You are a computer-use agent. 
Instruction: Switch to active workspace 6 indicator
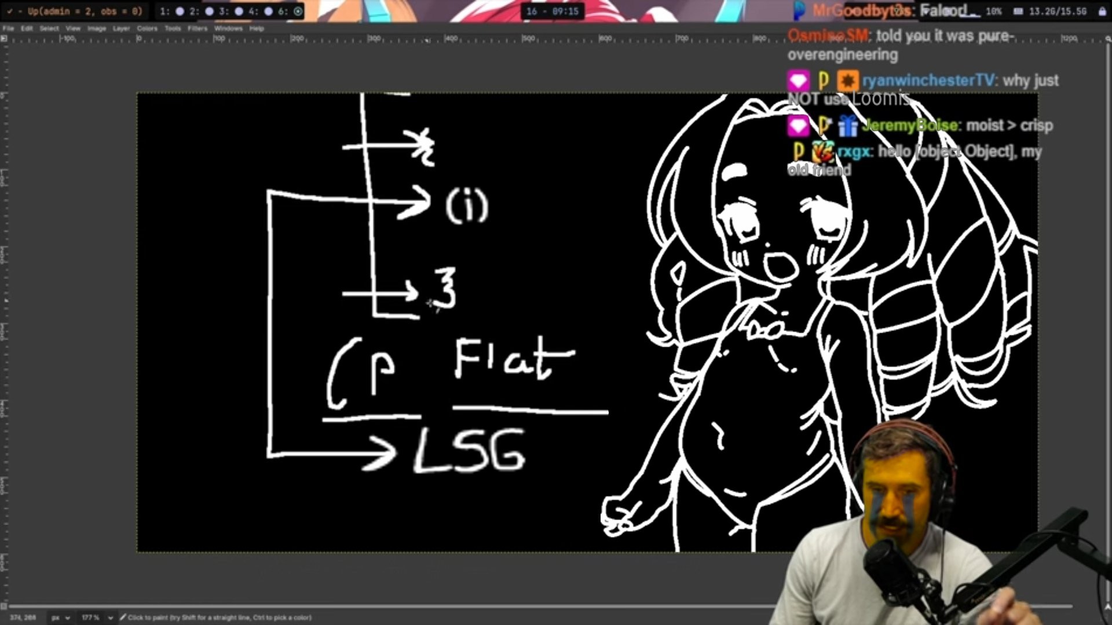pyautogui.click(x=291, y=11)
